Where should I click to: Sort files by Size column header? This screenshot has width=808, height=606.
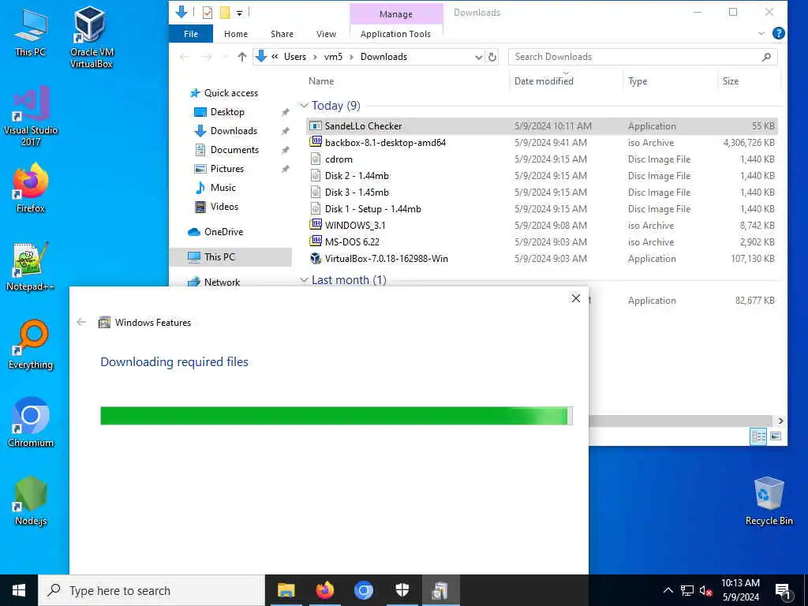coord(730,81)
